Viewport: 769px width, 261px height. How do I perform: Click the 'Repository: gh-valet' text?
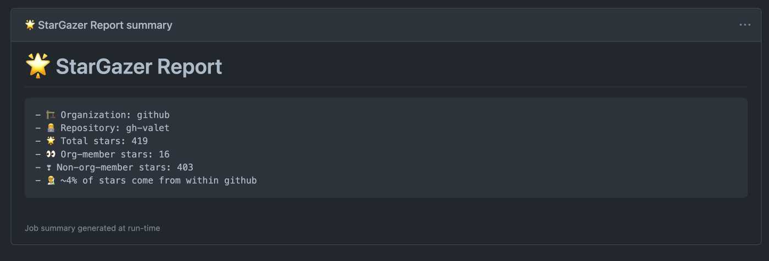point(115,128)
